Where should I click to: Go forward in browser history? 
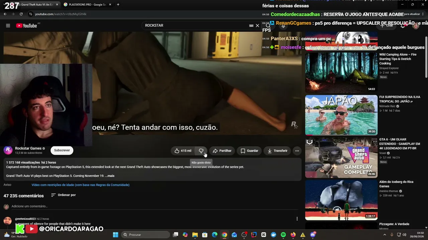tap(13, 14)
